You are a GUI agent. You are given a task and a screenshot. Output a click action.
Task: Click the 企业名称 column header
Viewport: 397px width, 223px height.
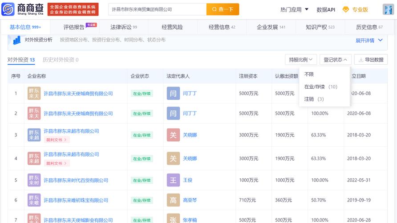coord(36,76)
